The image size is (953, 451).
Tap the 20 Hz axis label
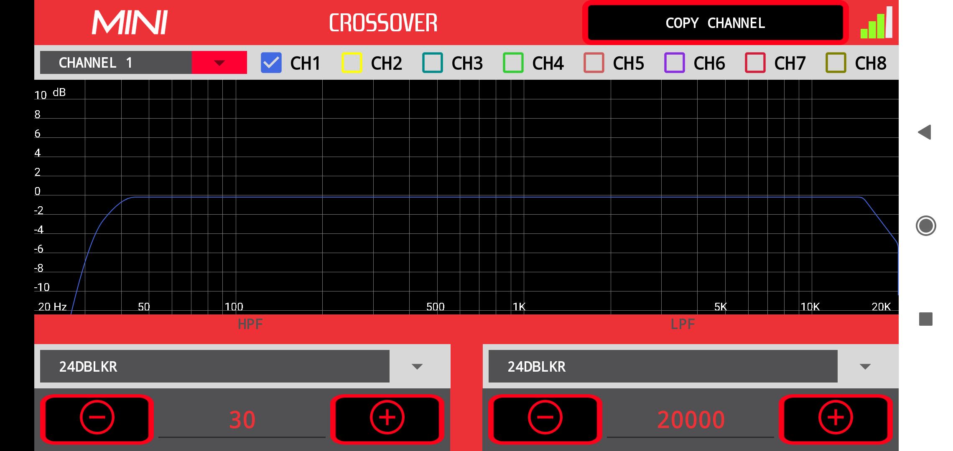pos(52,307)
